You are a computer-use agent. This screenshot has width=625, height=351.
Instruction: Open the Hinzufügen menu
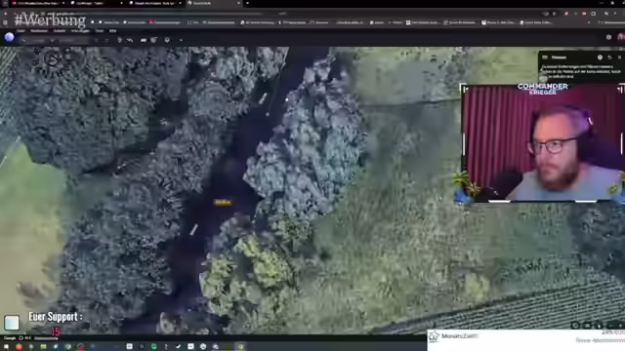coord(80,30)
